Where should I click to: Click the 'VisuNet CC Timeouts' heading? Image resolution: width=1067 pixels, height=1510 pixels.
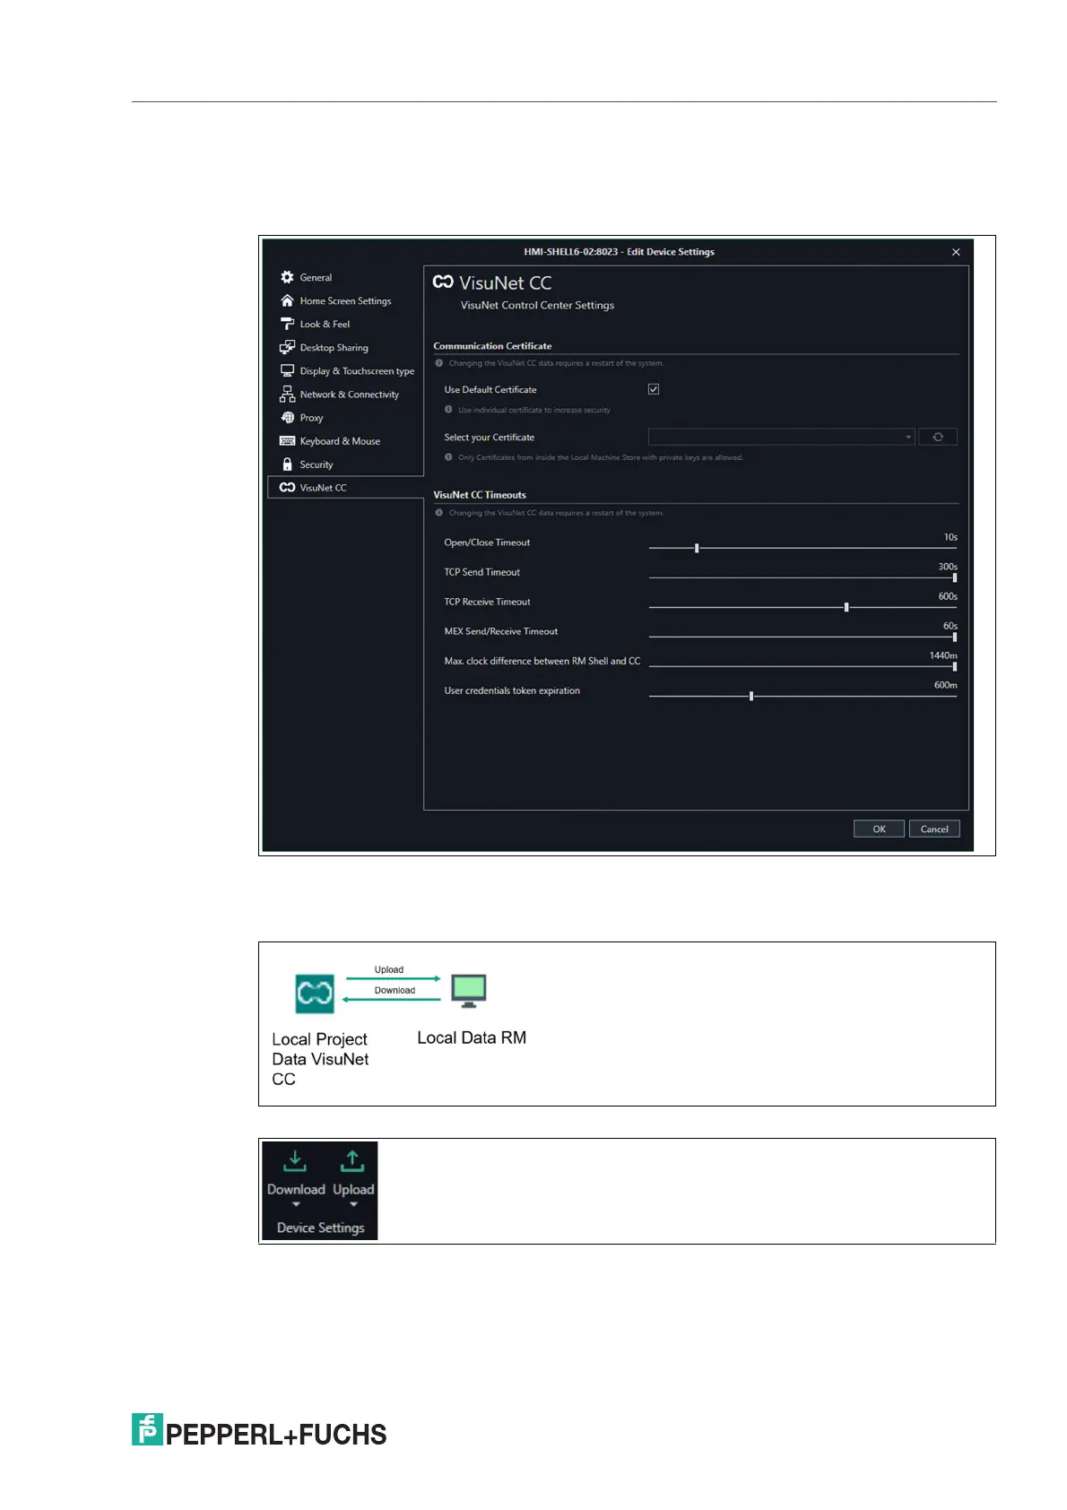click(480, 494)
